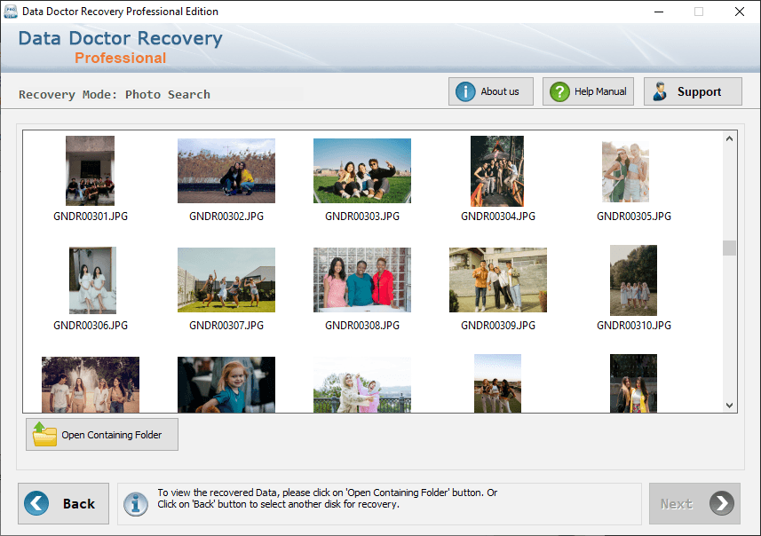The height and width of the screenshot is (536, 761).
Task: Select thumbnail of GNDR00306.JPG
Action: 92,280
